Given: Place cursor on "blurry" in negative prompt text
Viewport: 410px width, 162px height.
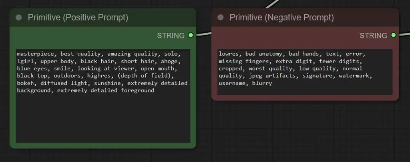Looking at the screenshot, I should point(262,83).
